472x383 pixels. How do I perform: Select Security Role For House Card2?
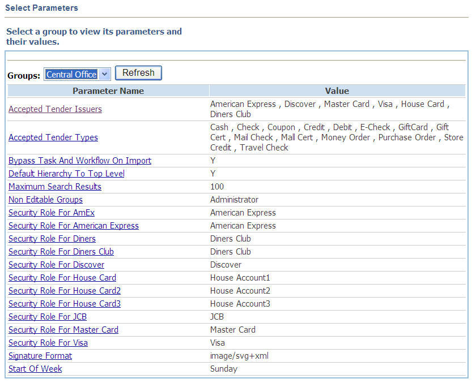pyautogui.click(x=65, y=291)
